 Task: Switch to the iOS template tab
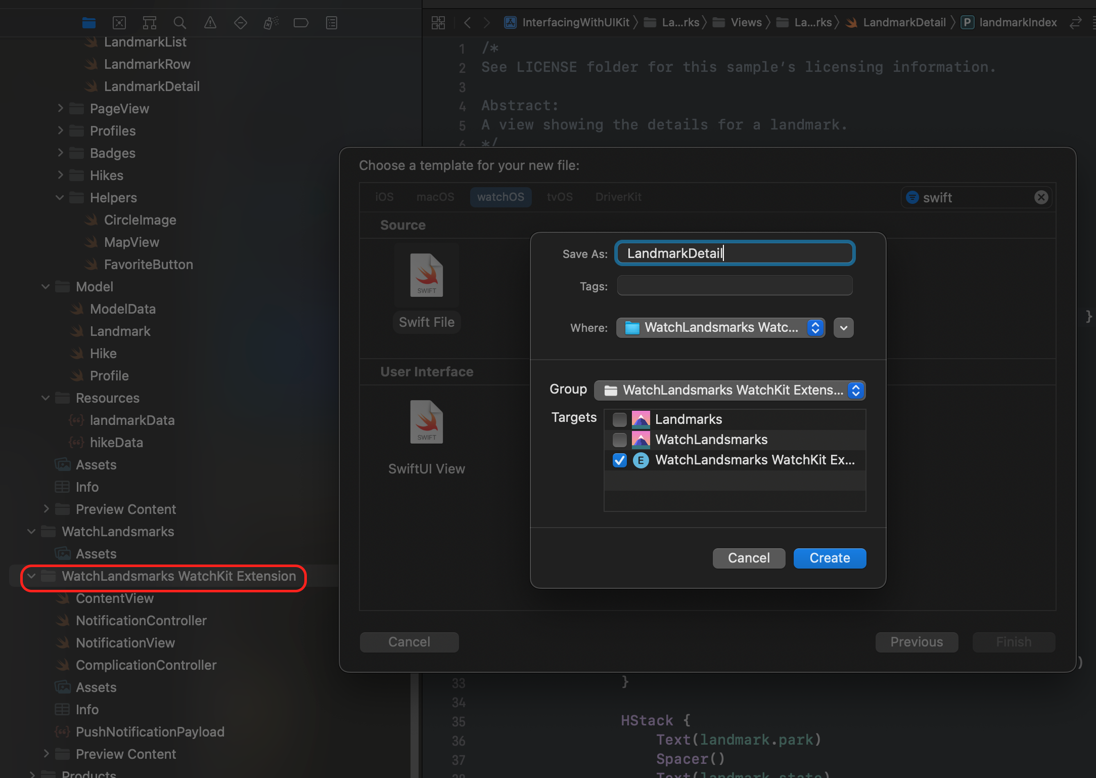384,197
